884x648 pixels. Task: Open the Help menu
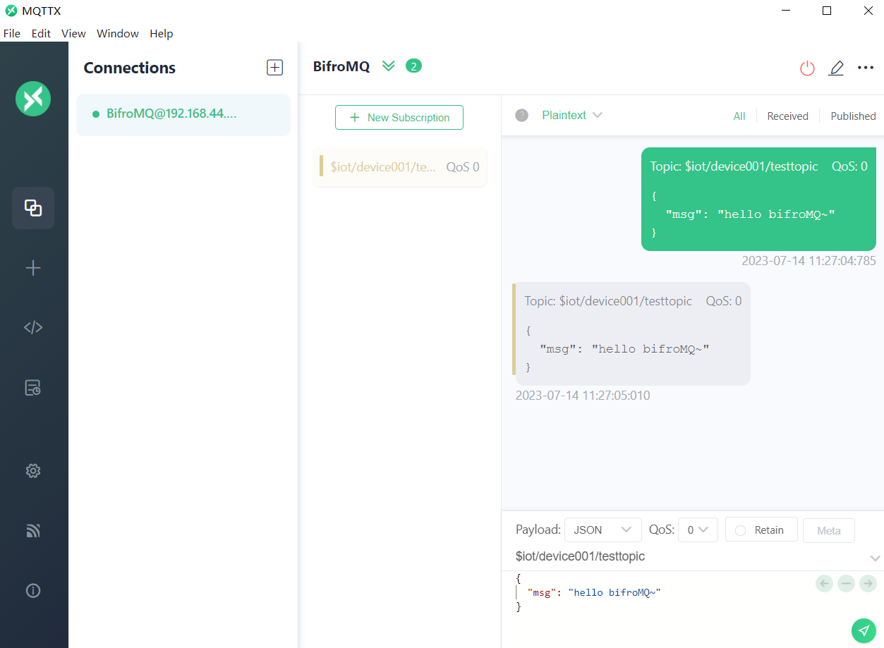pos(161,33)
